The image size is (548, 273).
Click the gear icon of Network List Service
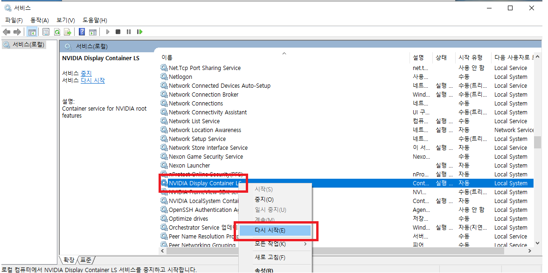point(164,121)
